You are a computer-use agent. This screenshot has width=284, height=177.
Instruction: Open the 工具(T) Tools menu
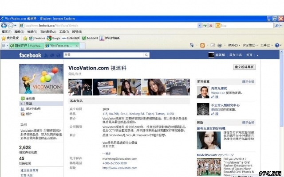tap(64, 32)
